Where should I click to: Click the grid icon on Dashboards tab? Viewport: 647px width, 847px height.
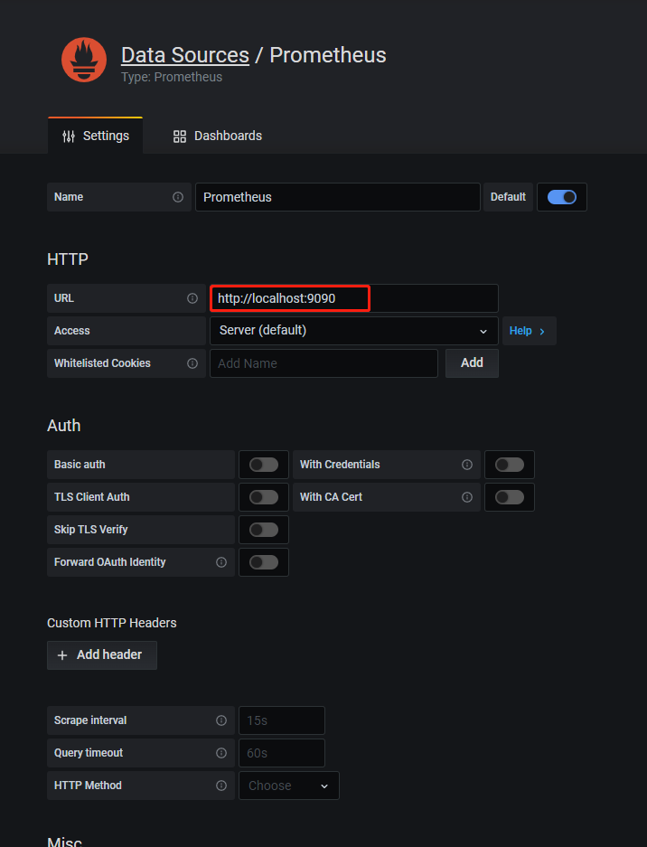[x=180, y=136]
